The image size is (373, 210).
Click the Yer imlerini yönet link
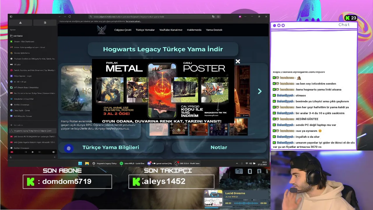coord(133,21)
